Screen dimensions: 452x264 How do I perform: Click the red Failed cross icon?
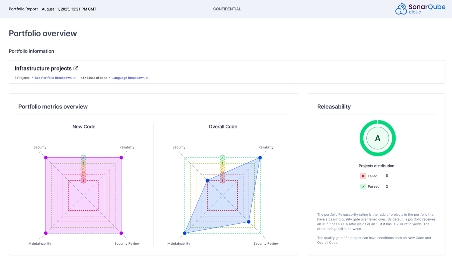(x=363, y=176)
